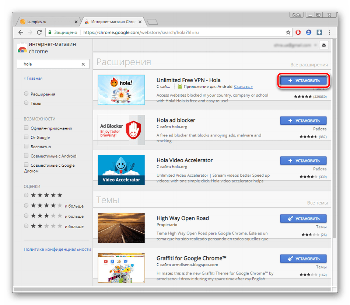This screenshot has height=305, width=350.
Task: Open the Chrome three-dot menu
Action: [330, 32]
